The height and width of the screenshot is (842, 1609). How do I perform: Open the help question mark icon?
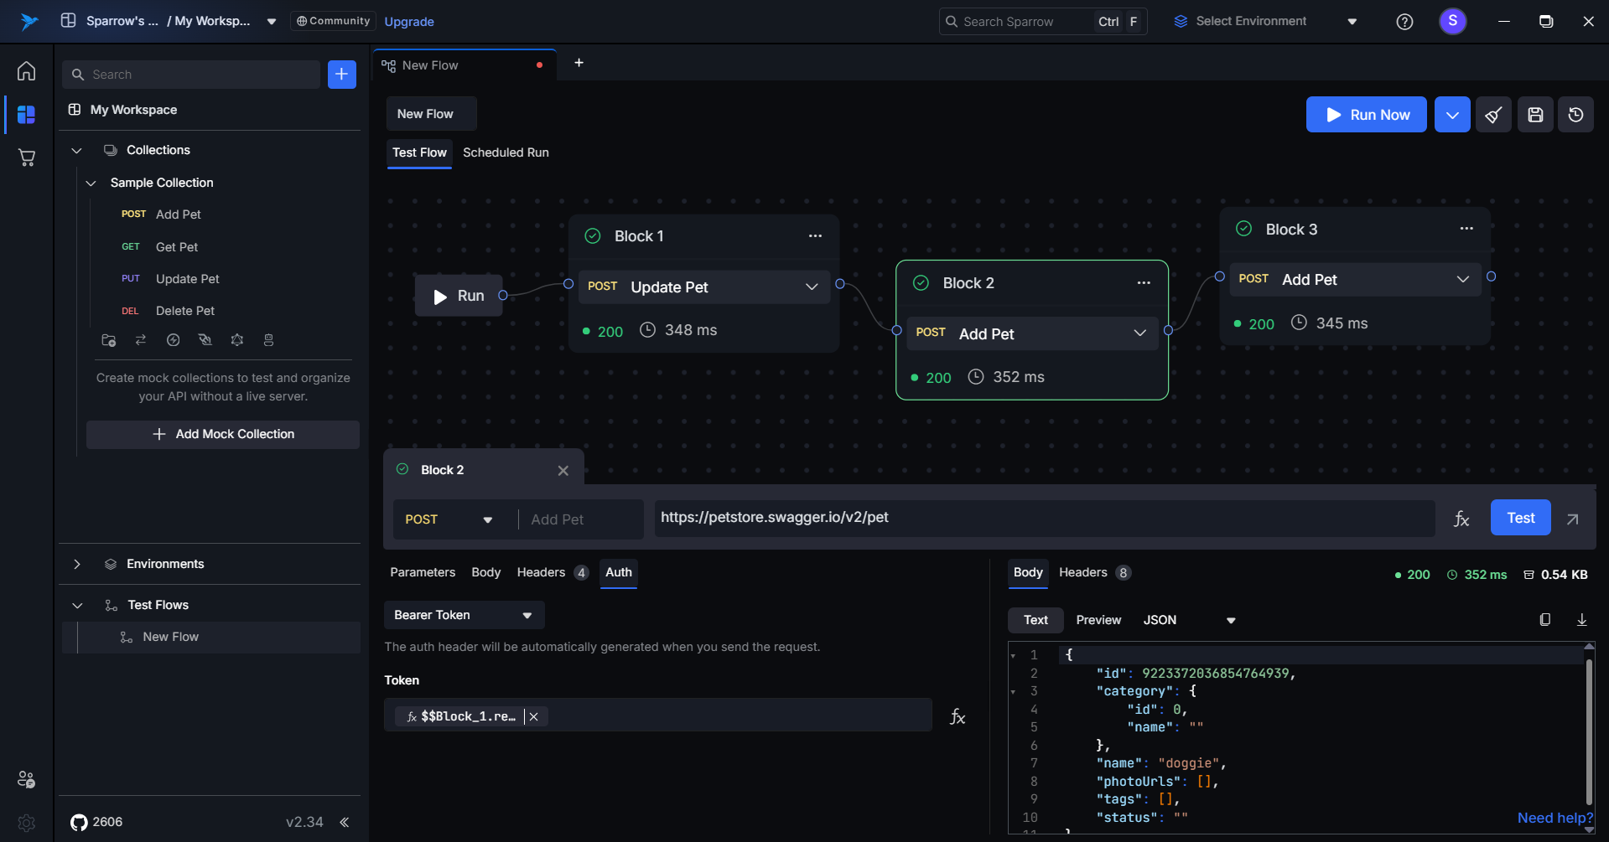point(1404,22)
